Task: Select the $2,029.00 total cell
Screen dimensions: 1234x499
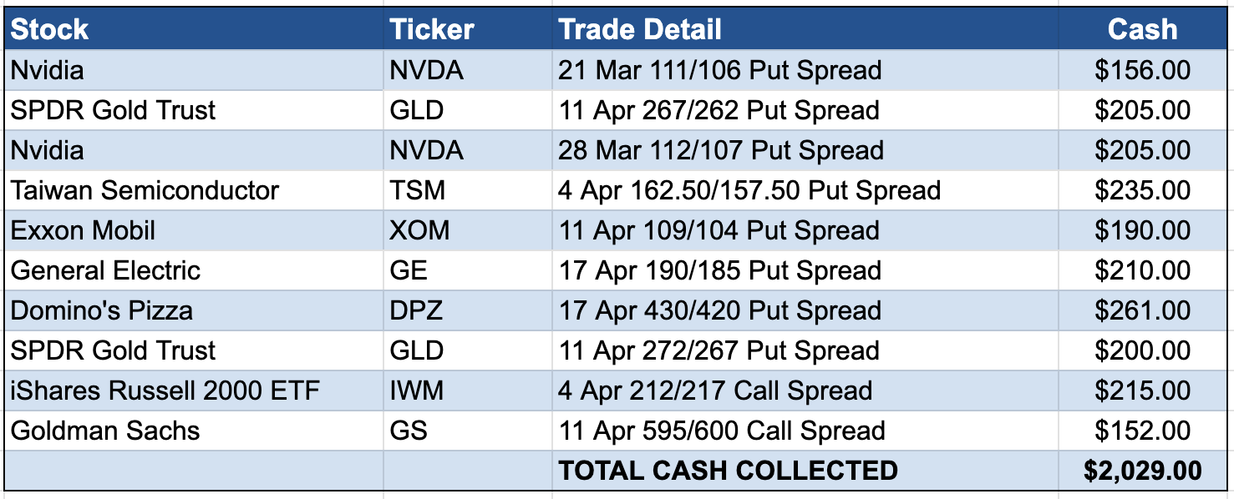Action: (x=1142, y=471)
